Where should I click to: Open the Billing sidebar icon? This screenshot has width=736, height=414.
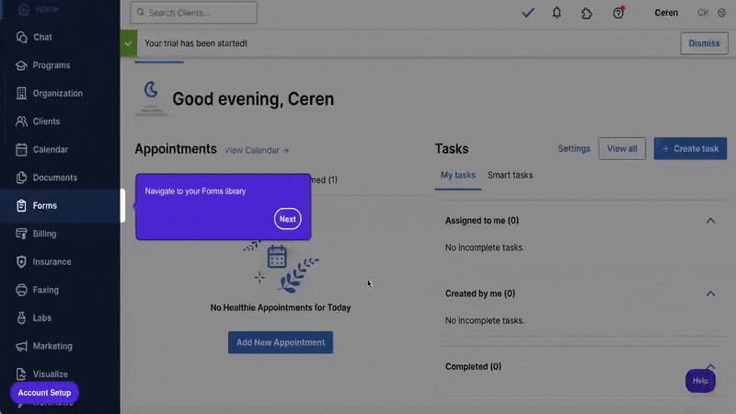tap(21, 234)
